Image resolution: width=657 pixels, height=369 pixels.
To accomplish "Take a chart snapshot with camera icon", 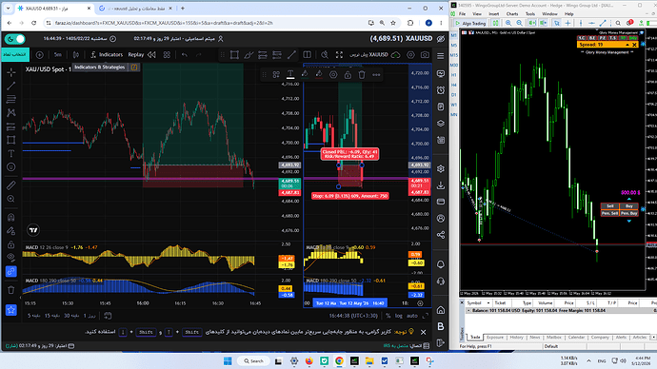I will point(425,55).
